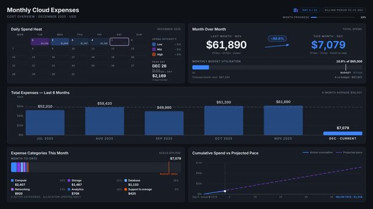Click the Actual cumulative legend entry
The width and height of the screenshot is (373, 209).
[318, 153]
